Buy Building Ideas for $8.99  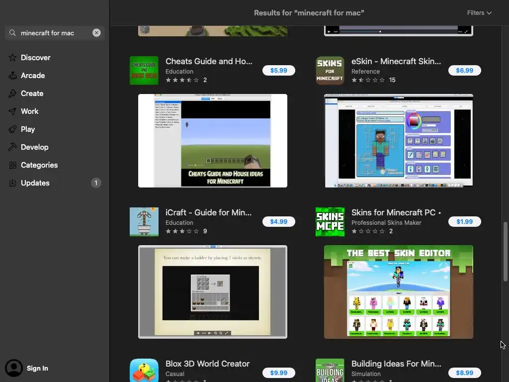pyautogui.click(x=465, y=373)
